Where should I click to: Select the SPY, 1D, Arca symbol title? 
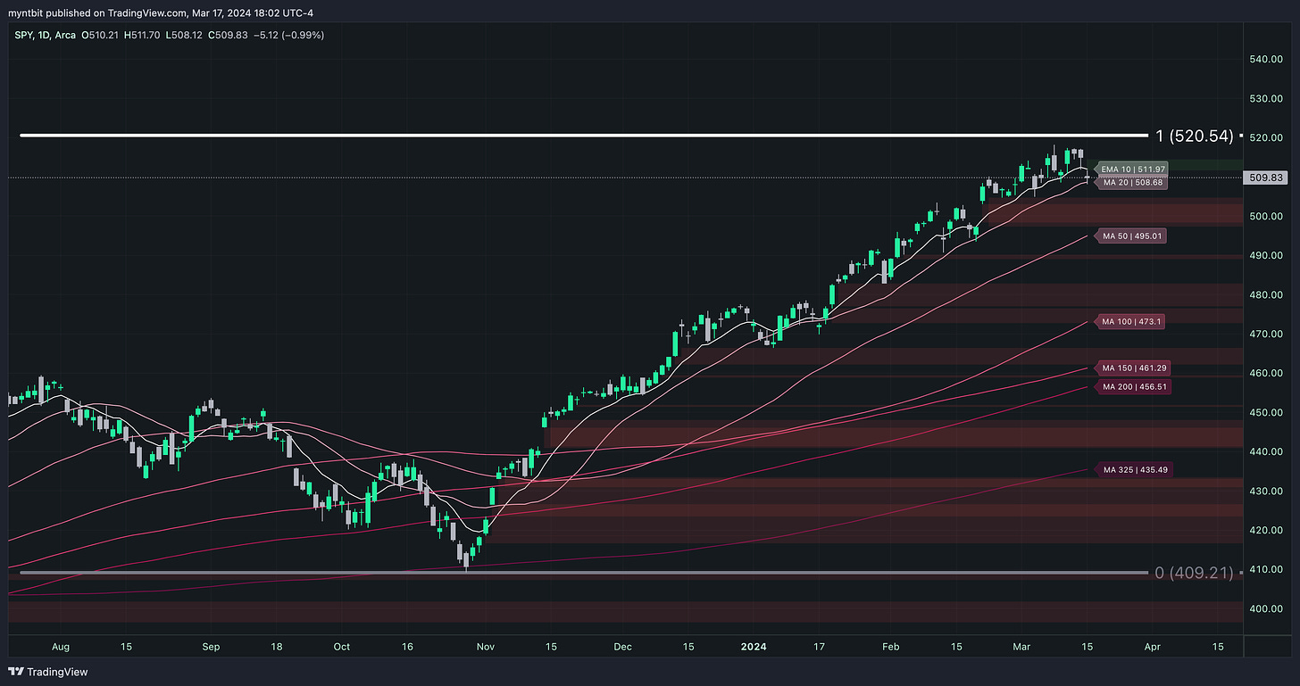click(46, 35)
